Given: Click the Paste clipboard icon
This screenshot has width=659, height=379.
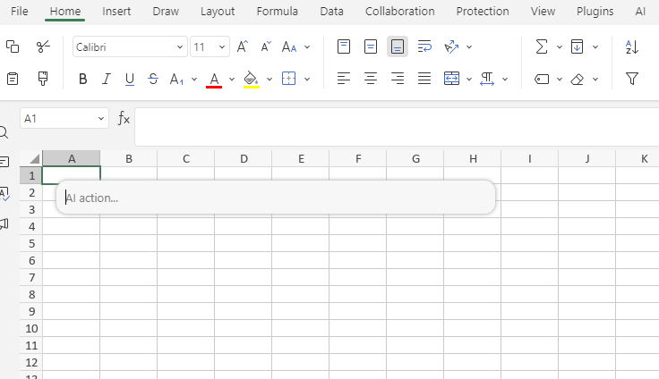Looking at the screenshot, I should point(13,79).
